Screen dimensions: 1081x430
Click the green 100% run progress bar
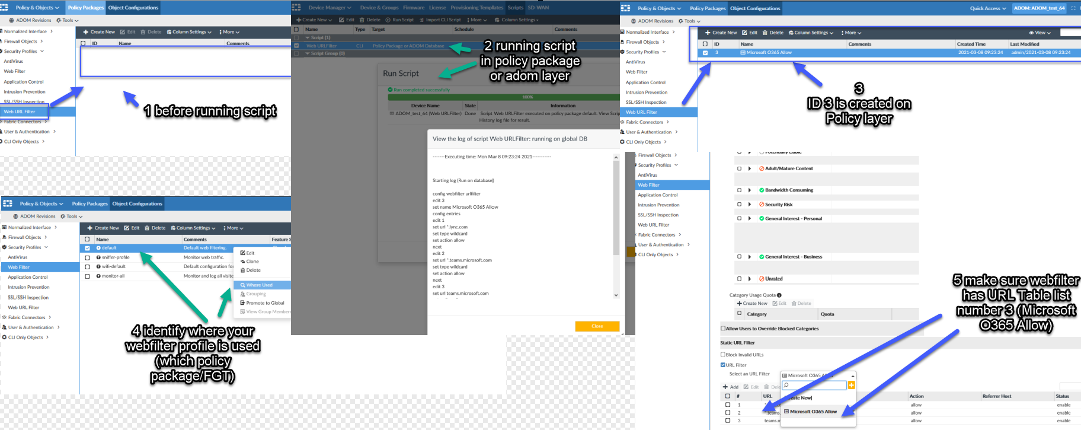point(504,97)
